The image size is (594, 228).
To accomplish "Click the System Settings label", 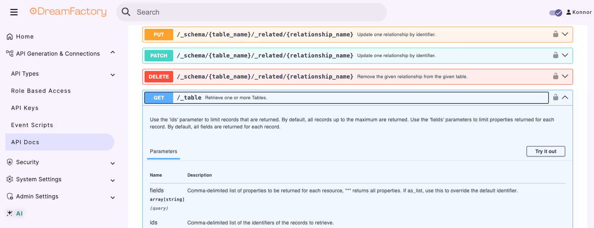I will [x=39, y=179].
